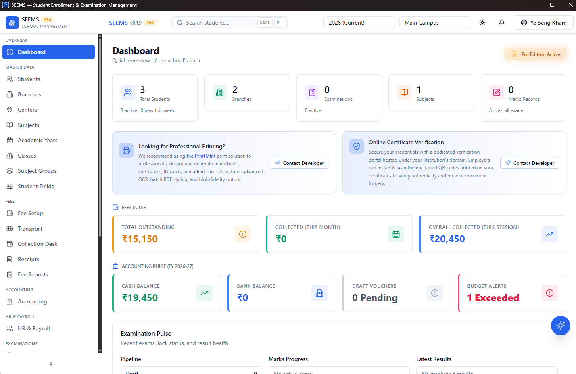Click Contact Developer in verification banner

pyautogui.click(x=530, y=163)
